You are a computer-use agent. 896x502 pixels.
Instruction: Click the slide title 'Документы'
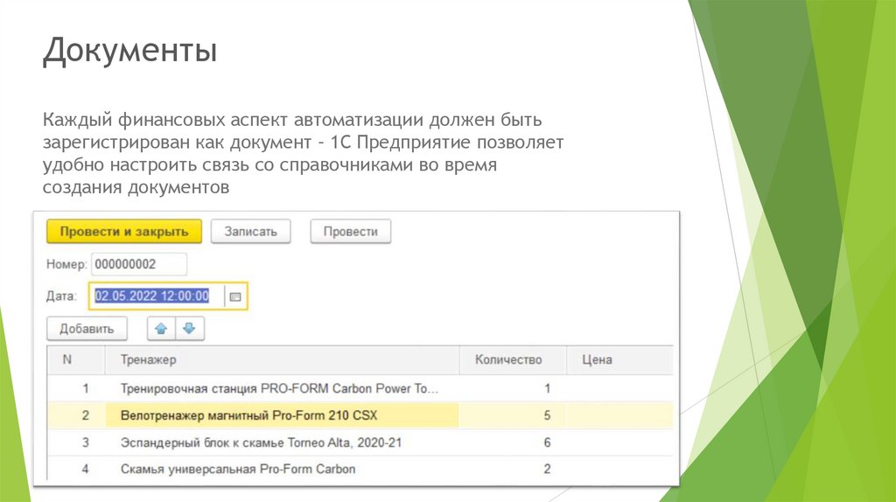pos(129,50)
